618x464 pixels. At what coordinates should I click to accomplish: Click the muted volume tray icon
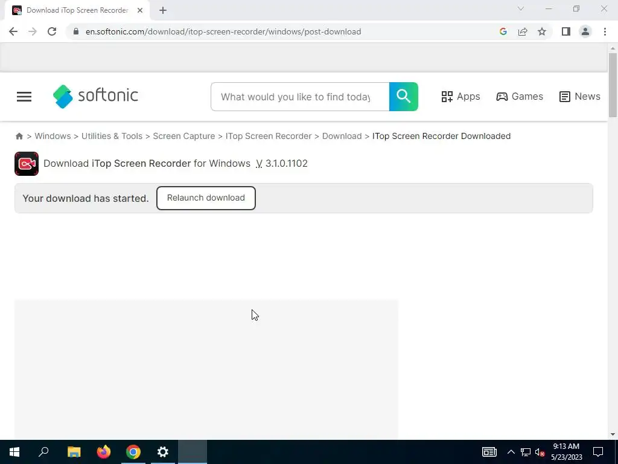point(540,452)
